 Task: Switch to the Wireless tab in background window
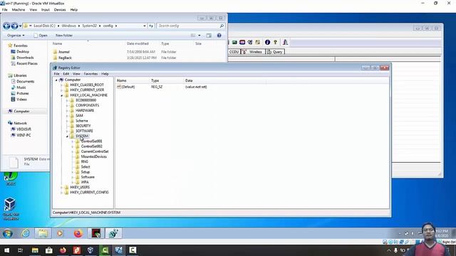click(x=253, y=52)
